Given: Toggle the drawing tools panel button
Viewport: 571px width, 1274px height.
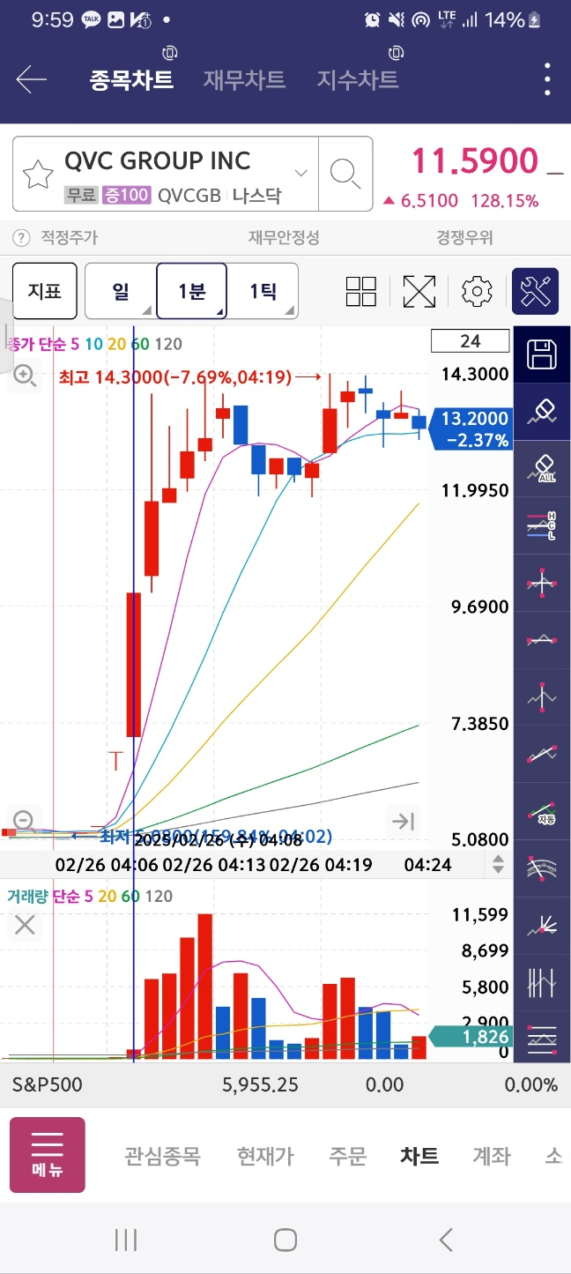Looking at the screenshot, I should click(x=536, y=291).
